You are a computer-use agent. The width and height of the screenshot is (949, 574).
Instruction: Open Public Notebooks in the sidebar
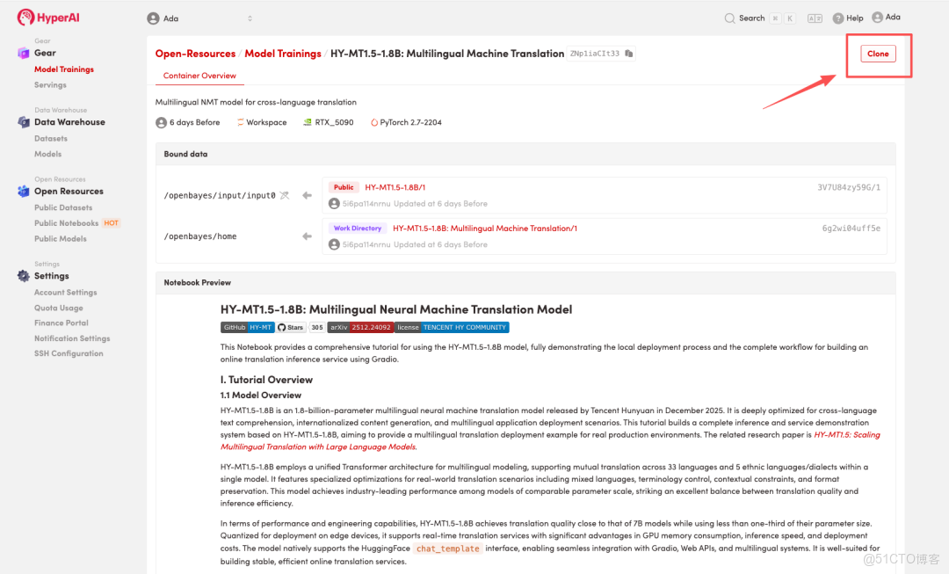(x=66, y=222)
